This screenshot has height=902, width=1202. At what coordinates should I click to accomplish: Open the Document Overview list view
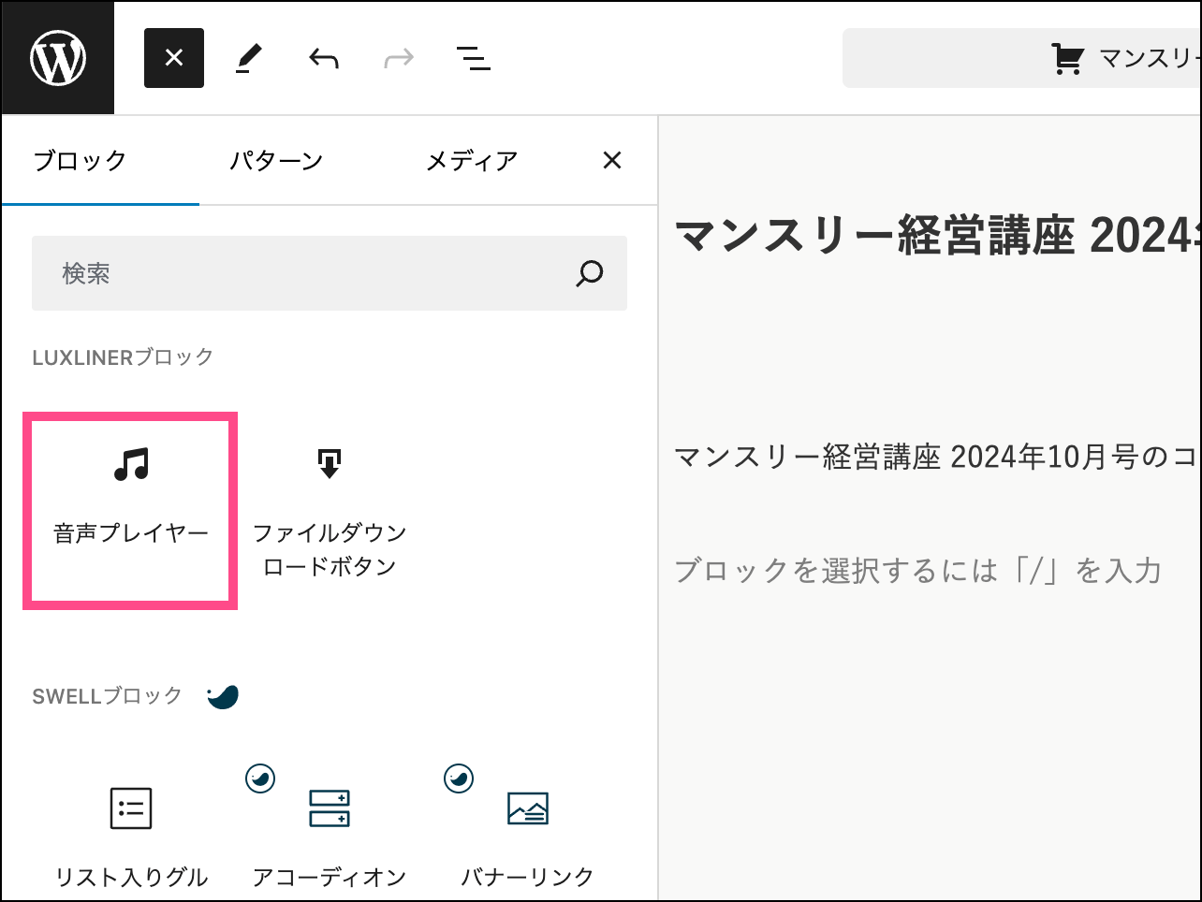coord(474,59)
